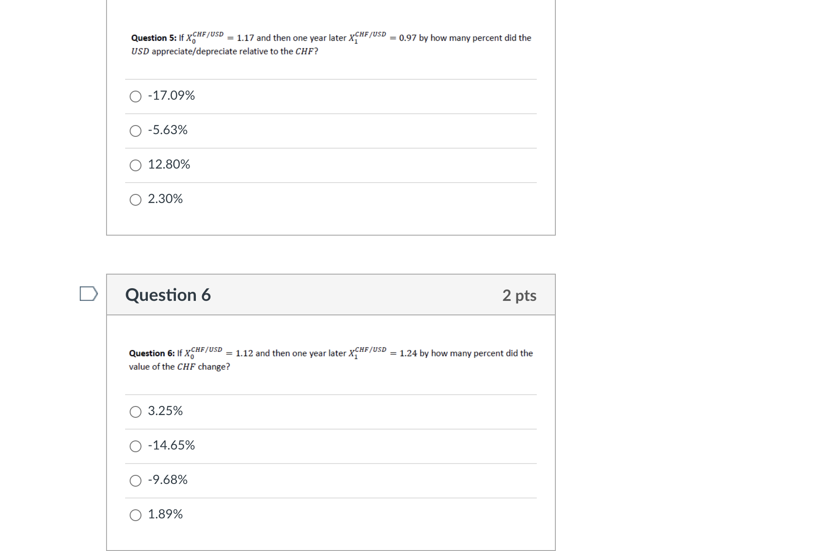The image size is (836, 551).
Task: Select the -17.09% answer for Question 5
Action: tap(135, 96)
